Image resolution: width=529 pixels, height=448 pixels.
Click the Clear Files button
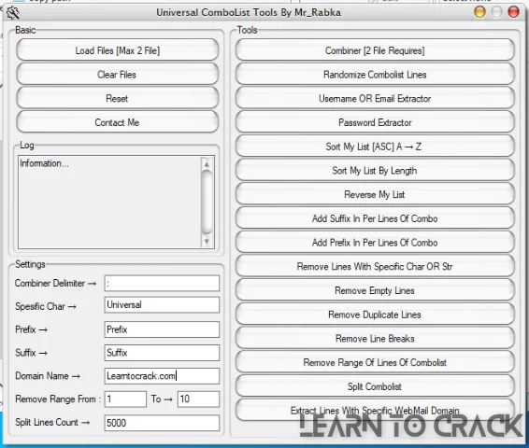[117, 74]
